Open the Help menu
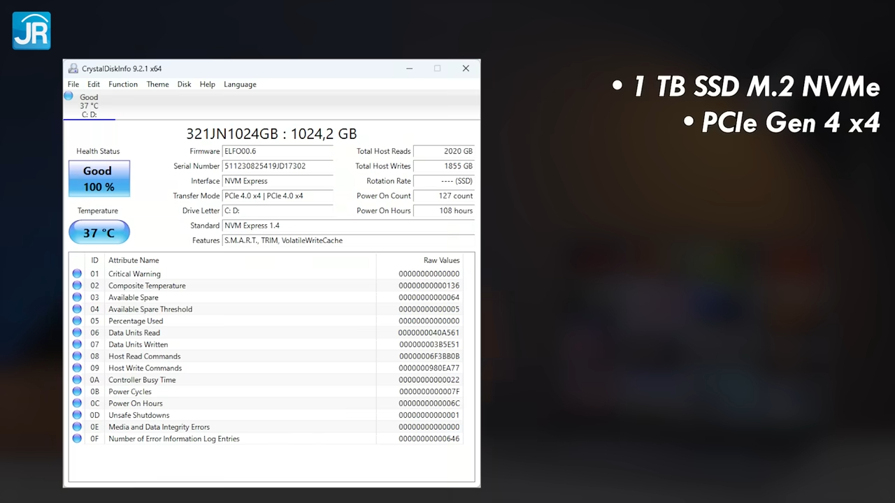The height and width of the screenshot is (503, 895). point(207,84)
